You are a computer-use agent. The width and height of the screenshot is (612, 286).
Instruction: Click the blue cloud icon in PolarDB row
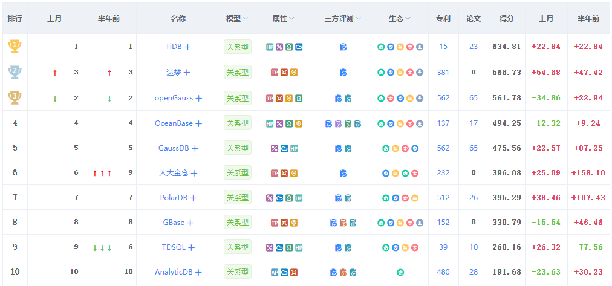tap(279, 198)
